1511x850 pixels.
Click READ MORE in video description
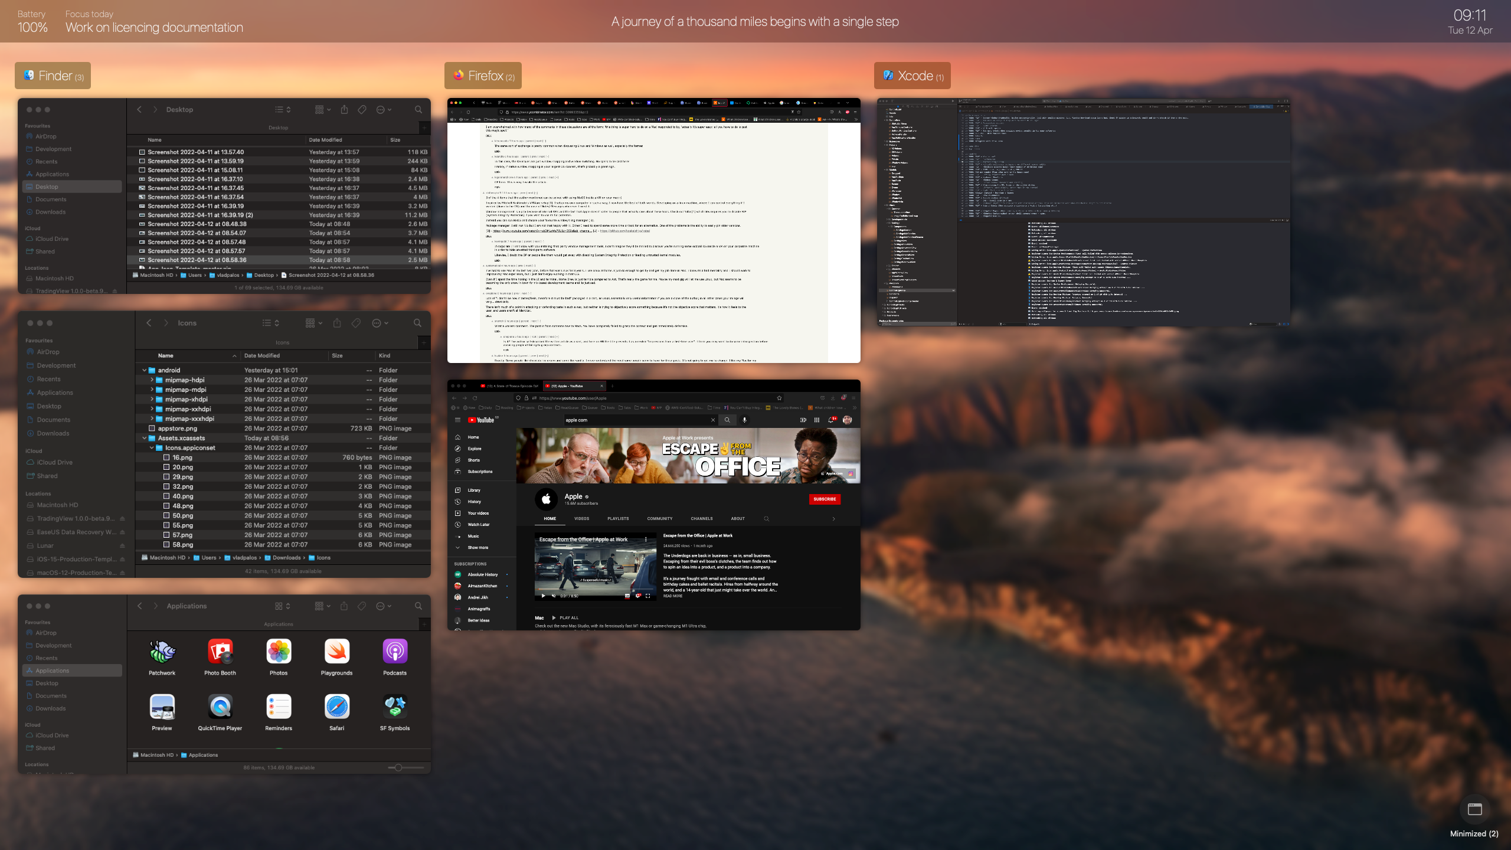672,596
